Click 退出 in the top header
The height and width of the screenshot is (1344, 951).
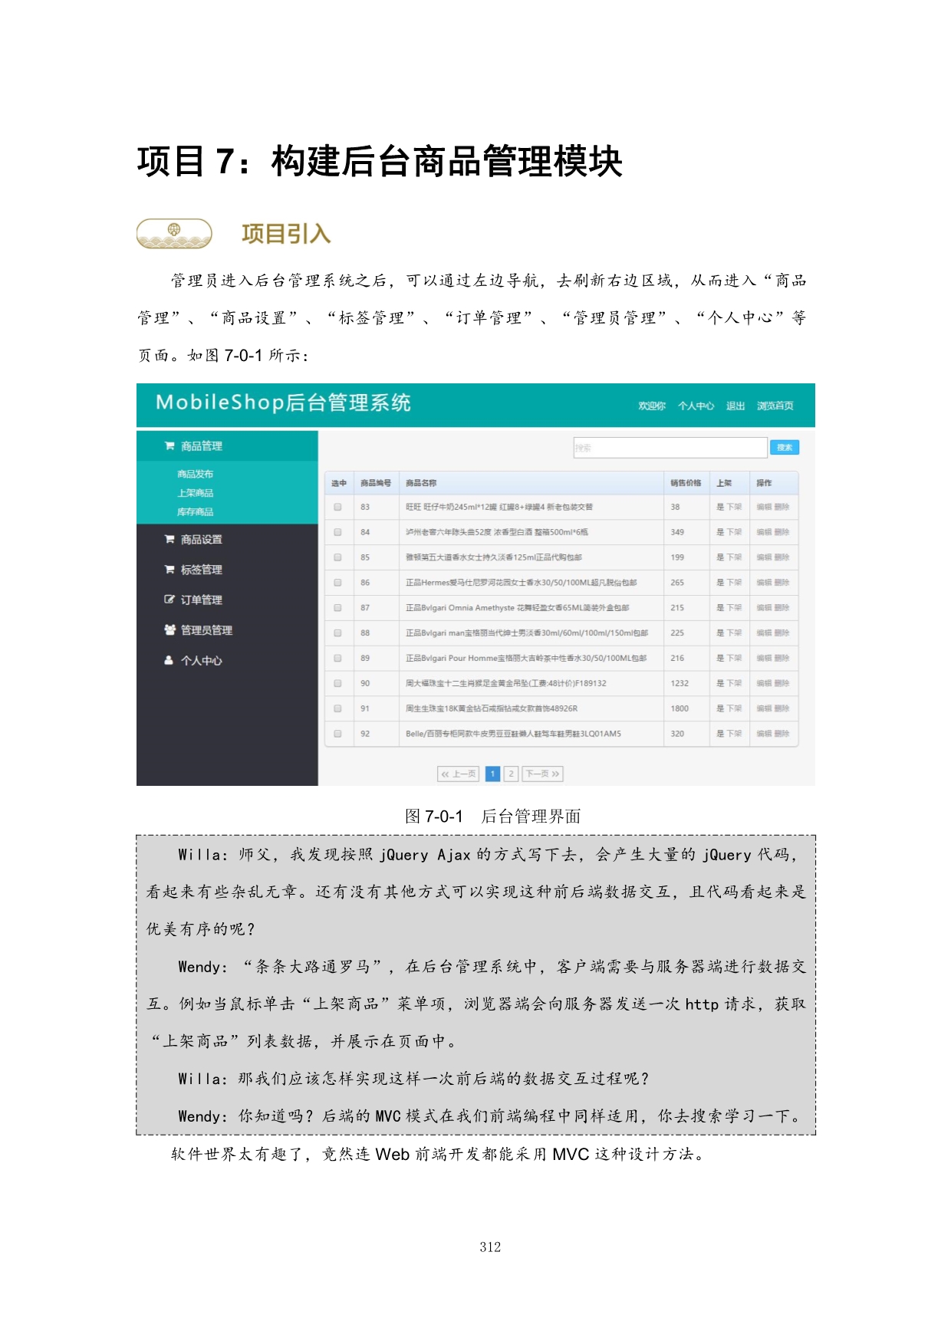(735, 406)
